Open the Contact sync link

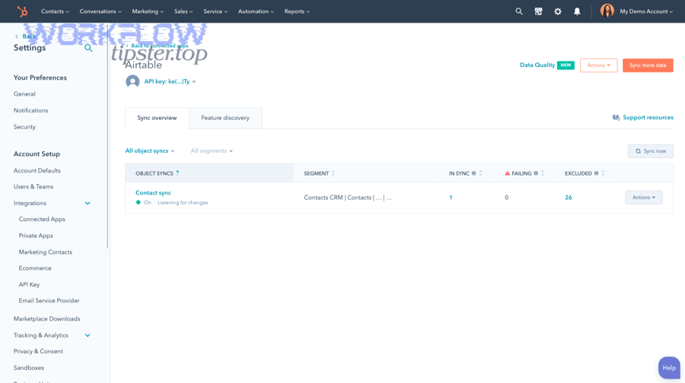(x=153, y=192)
